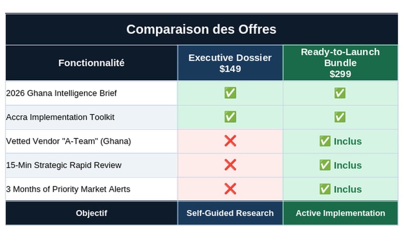This screenshot has height=238, width=403.
Task: Select the Executive Dossier $149 column header
Action: [230, 63]
